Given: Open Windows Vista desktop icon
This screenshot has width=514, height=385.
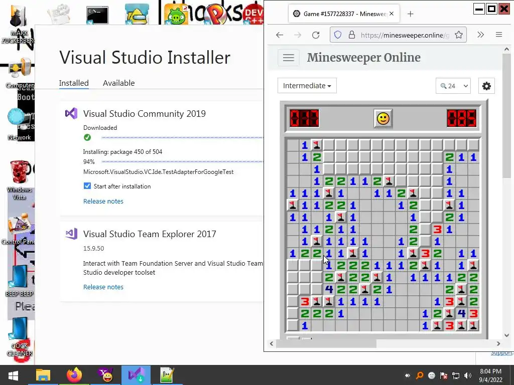Looking at the screenshot, I should point(19,180).
